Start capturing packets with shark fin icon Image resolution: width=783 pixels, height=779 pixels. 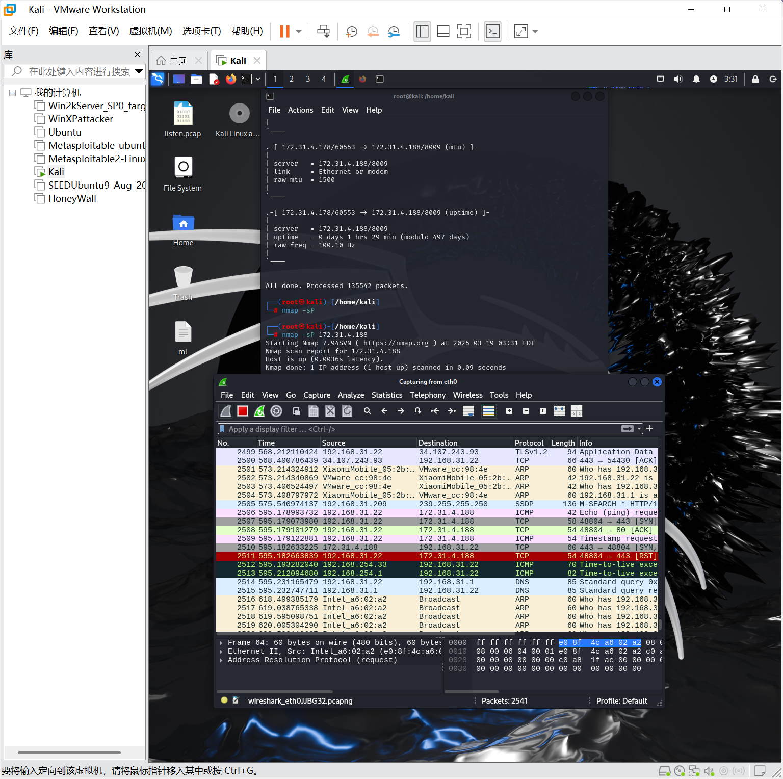coord(226,411)
